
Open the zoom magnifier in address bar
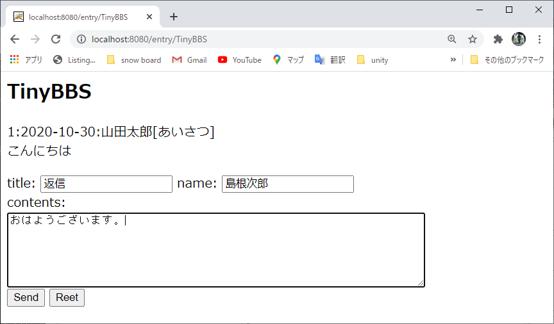452,39
